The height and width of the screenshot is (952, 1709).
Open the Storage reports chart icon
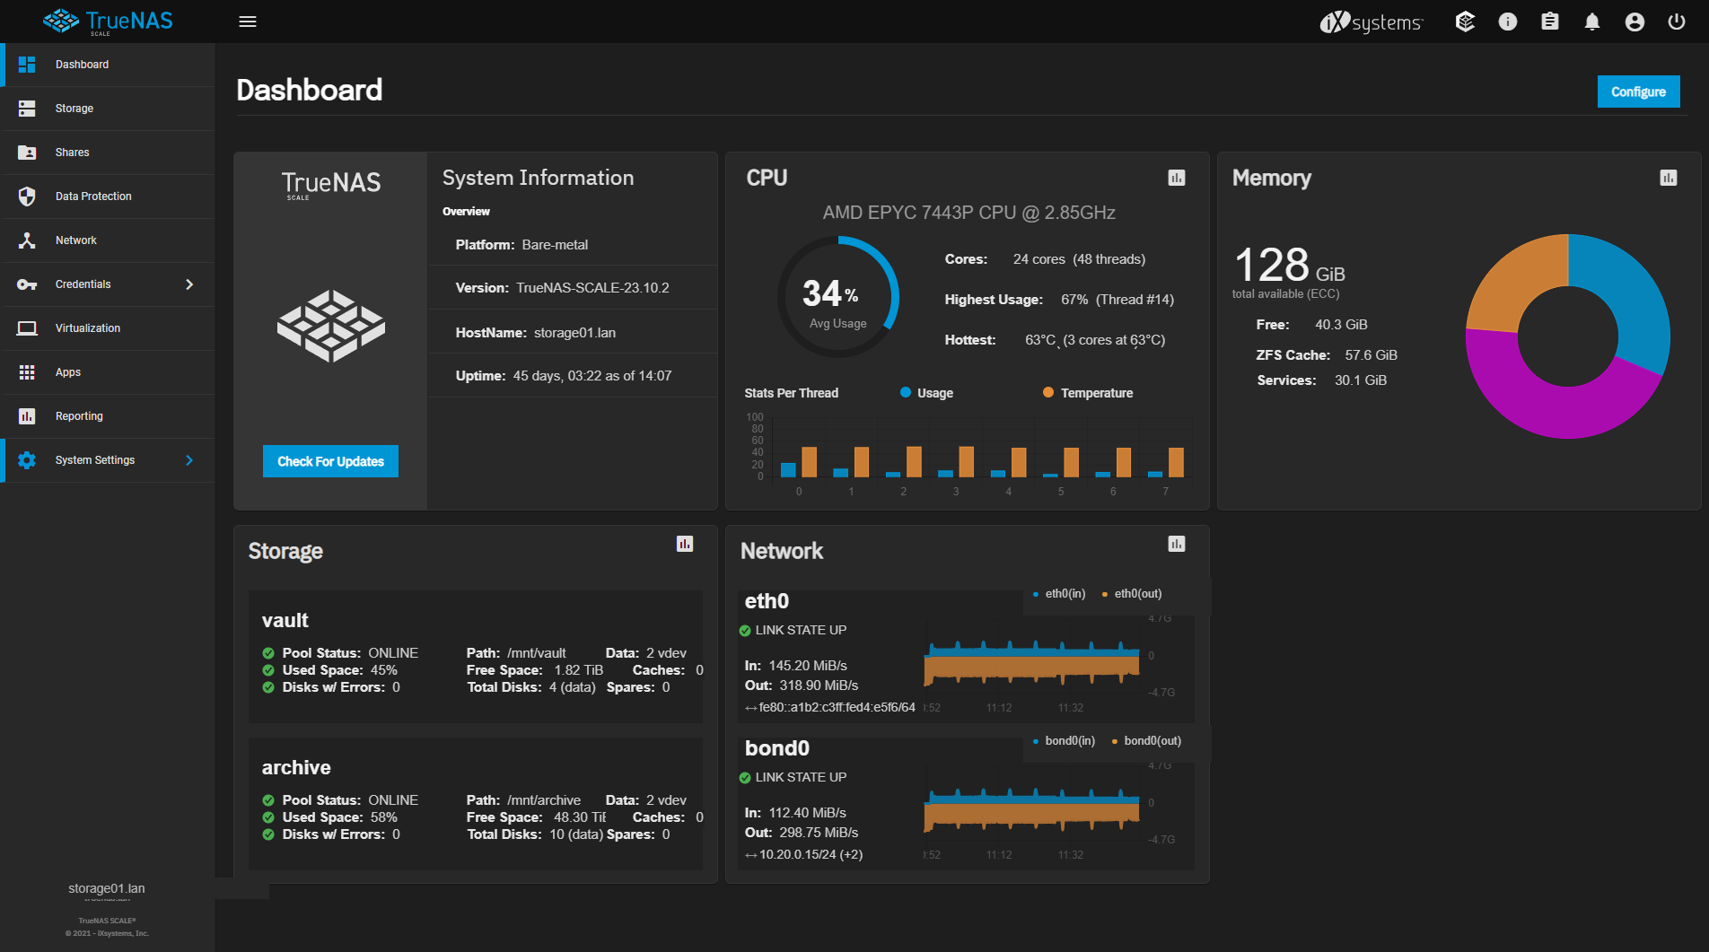(684, 544)
